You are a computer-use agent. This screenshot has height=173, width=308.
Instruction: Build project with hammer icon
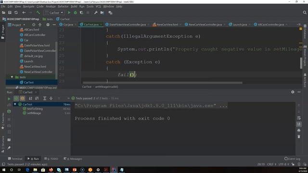click(x=38, y=13)
